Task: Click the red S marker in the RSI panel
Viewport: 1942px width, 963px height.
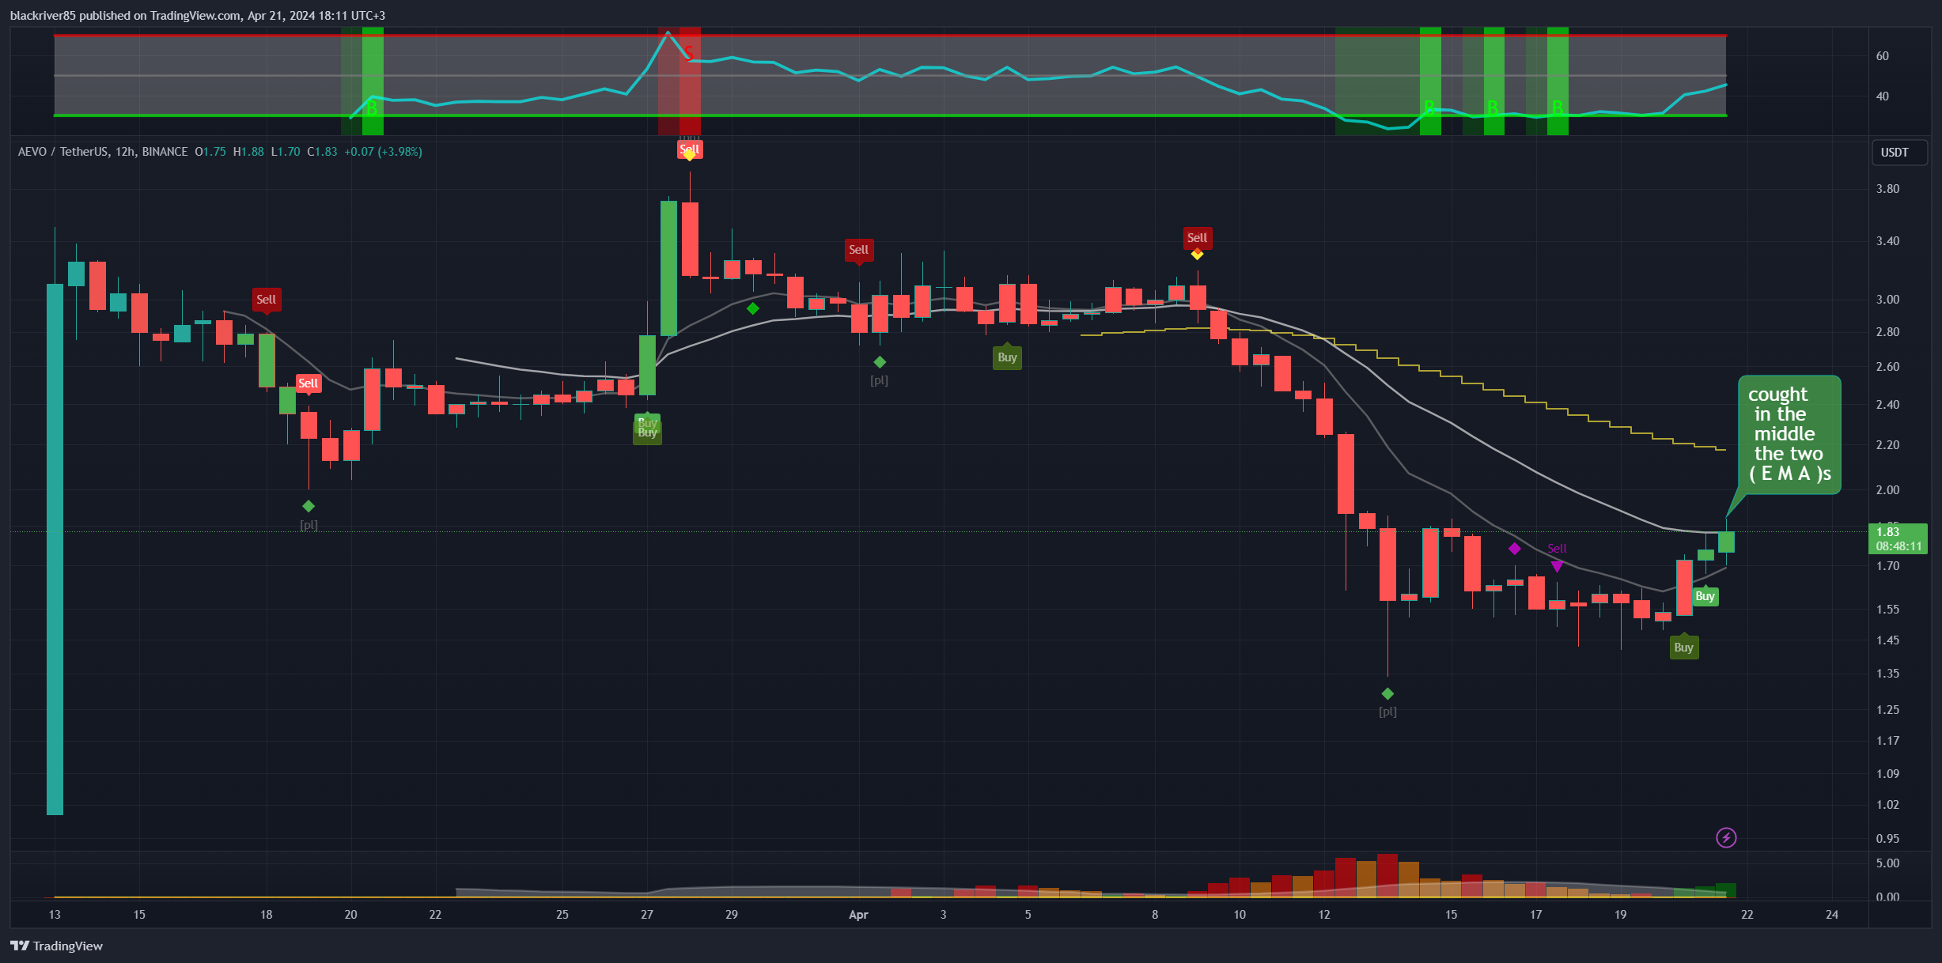Action: pos(689,53)
